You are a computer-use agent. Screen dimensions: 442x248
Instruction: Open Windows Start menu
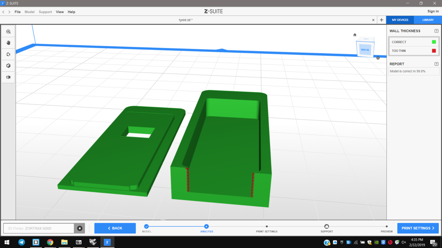pyautogui.click(x=7, y=242)
